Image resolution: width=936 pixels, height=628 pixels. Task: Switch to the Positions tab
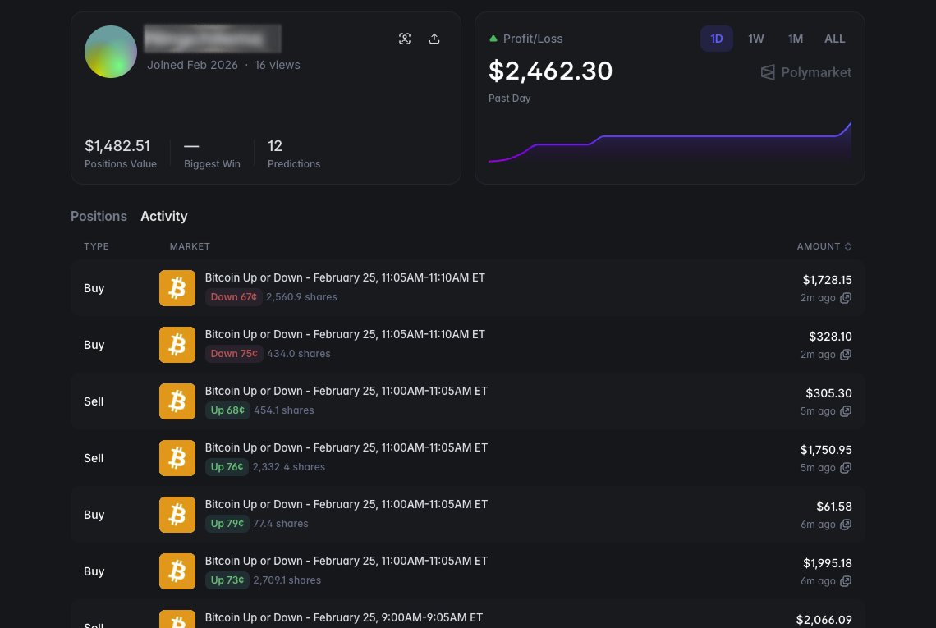(99, 216)
